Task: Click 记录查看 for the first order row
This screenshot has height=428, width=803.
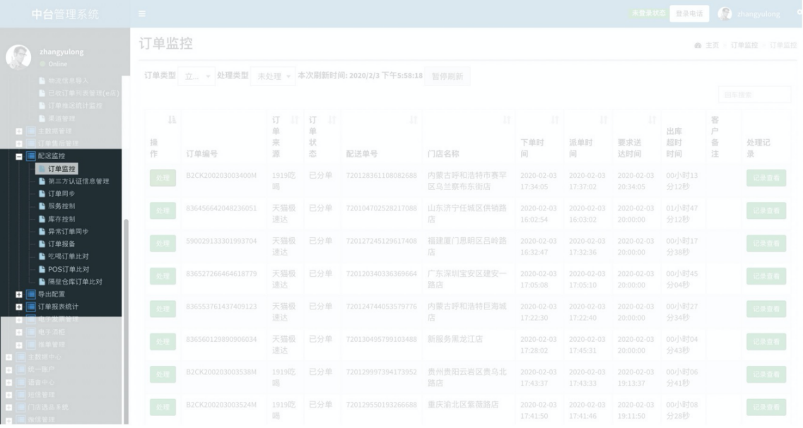Action: 766,178
